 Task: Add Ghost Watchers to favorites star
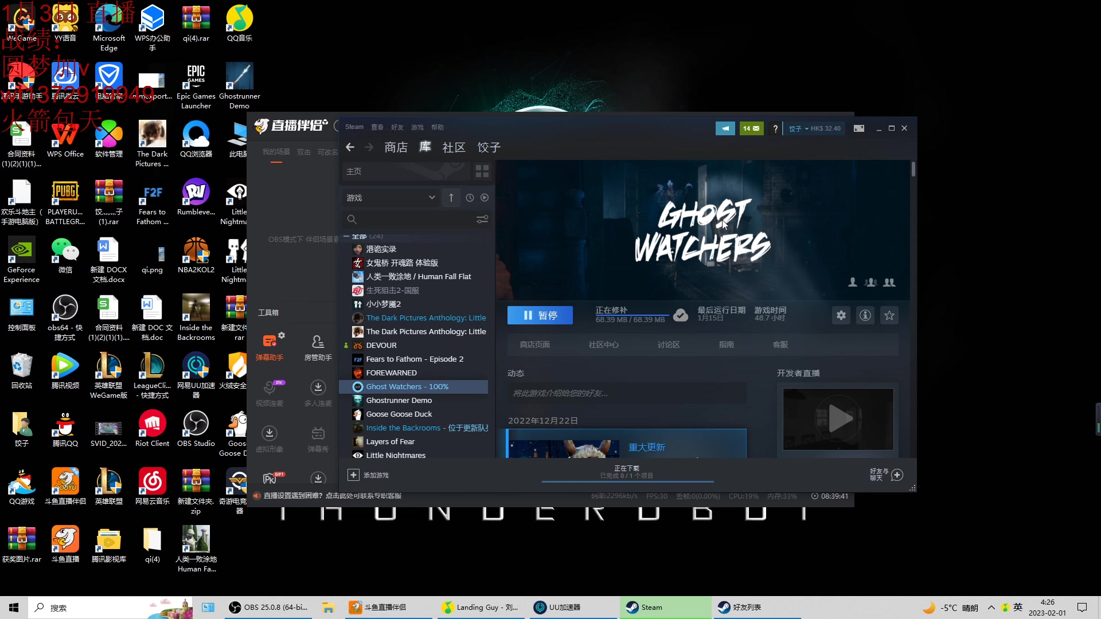[x=889, y=315]
